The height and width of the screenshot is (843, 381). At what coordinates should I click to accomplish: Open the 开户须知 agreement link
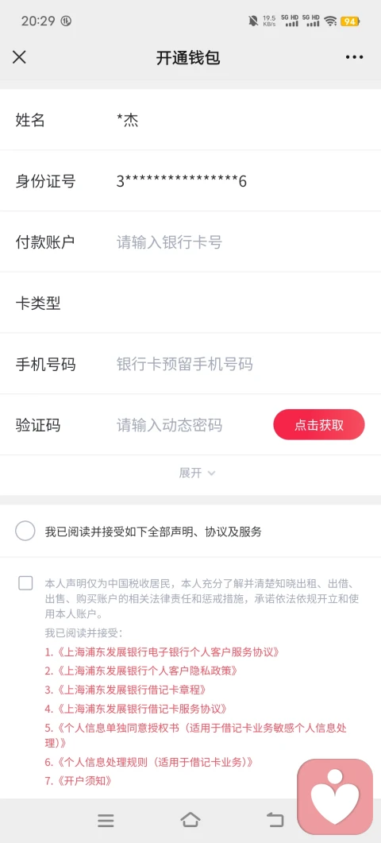click(x=78, y=781)
